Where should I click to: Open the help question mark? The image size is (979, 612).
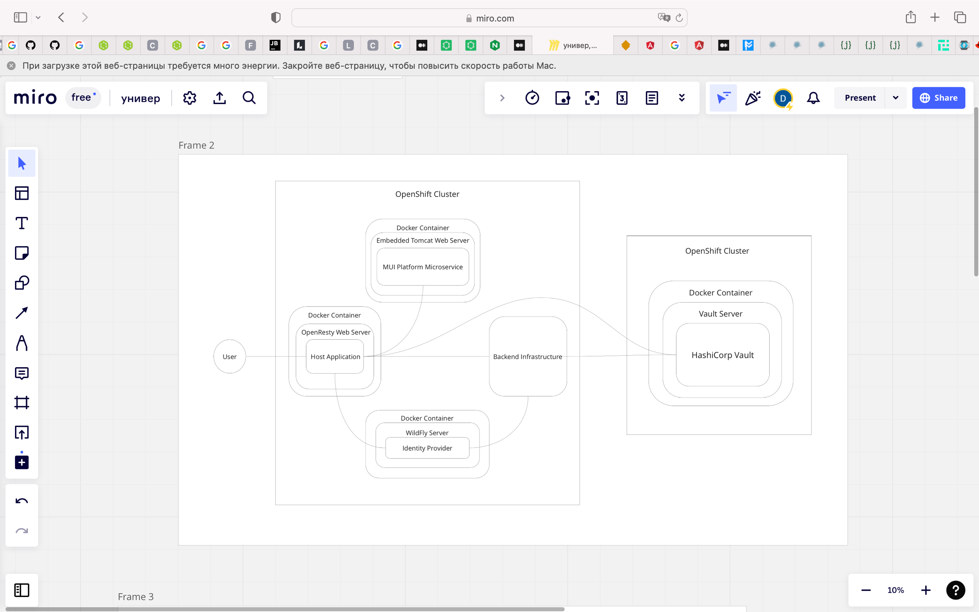click(955, 590)
